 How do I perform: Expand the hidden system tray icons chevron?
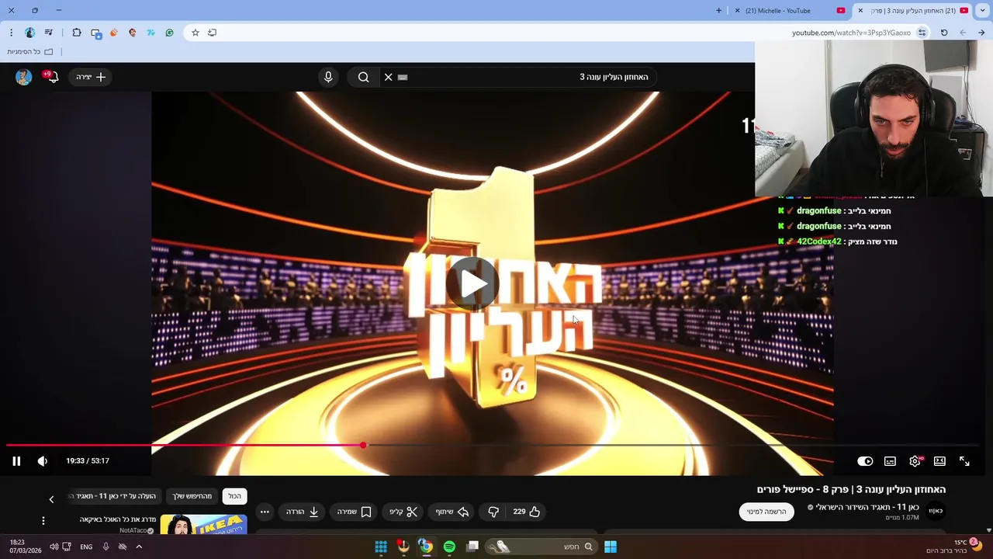pyautogui.click(x=139, y=547)
